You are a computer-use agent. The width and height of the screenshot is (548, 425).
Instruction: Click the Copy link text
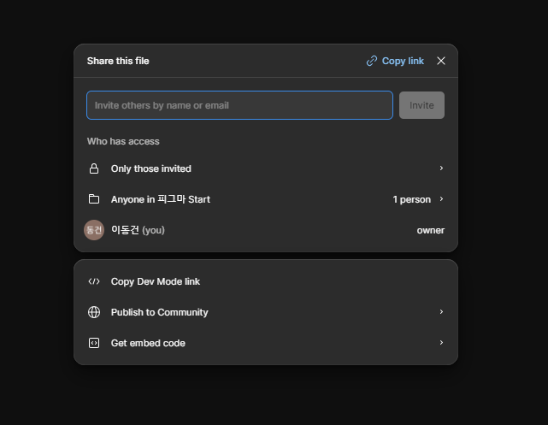coord(403,61)
